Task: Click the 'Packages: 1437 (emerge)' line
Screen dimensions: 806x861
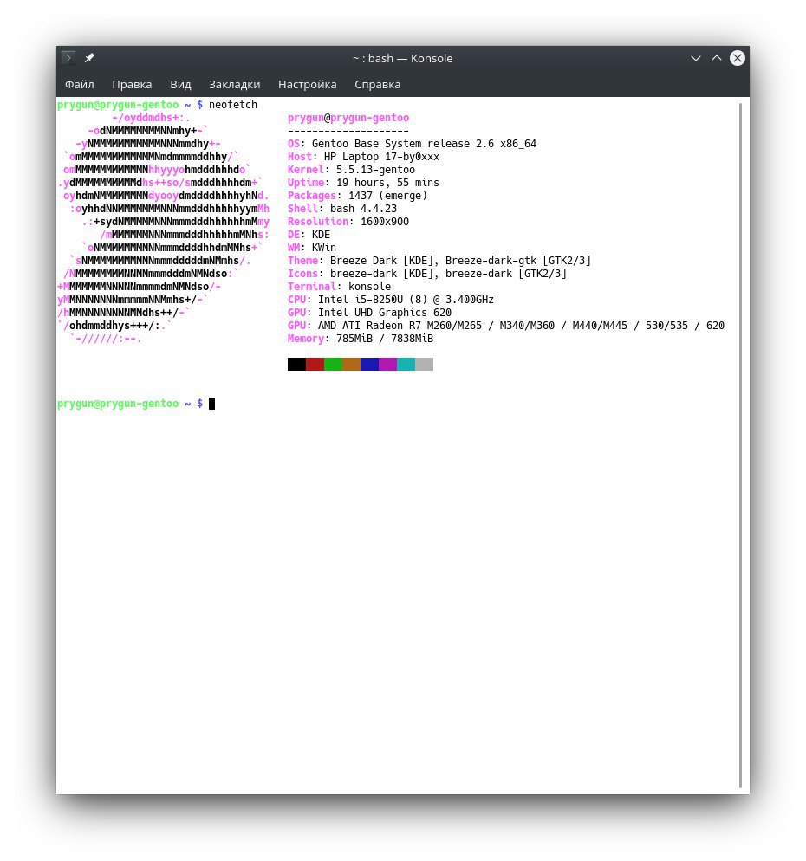Action: [358, 196]
